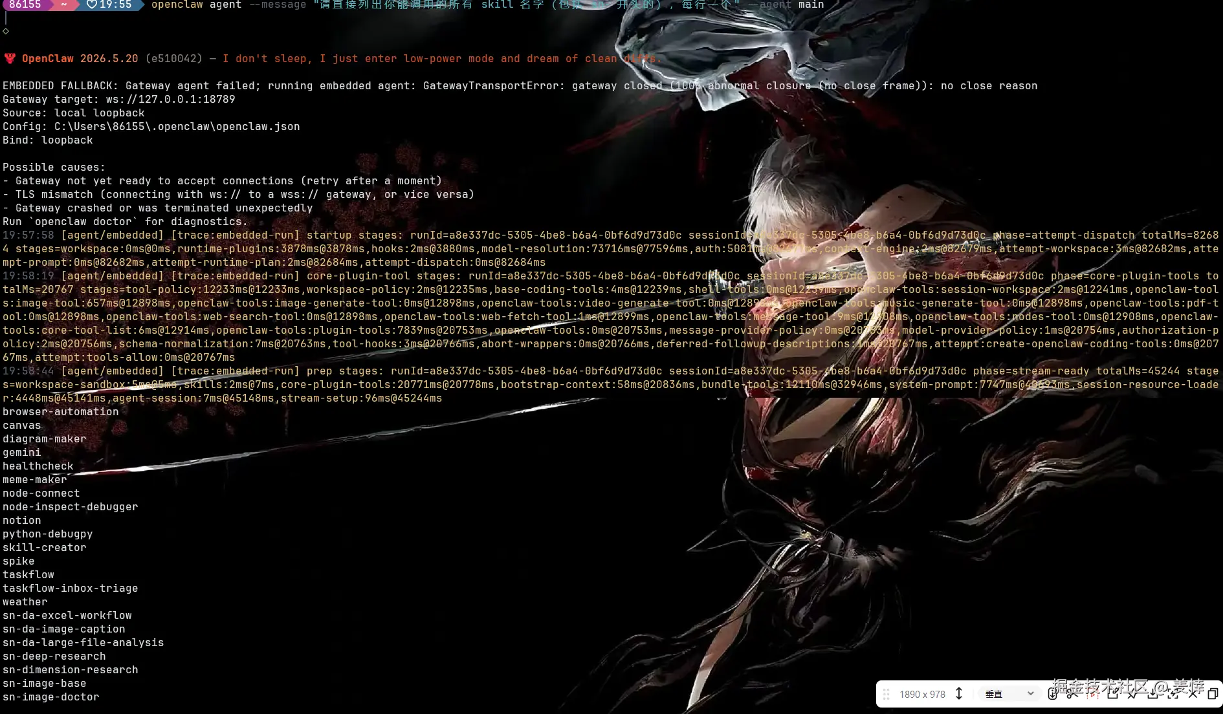Click the 'healthcheck' skill name
This screenshot has height=714, width=1223.
[38, 466]
